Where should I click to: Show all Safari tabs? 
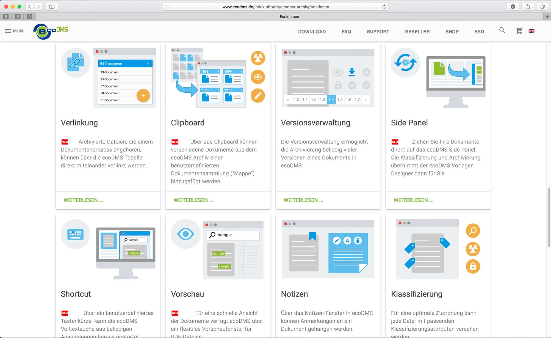542,7
